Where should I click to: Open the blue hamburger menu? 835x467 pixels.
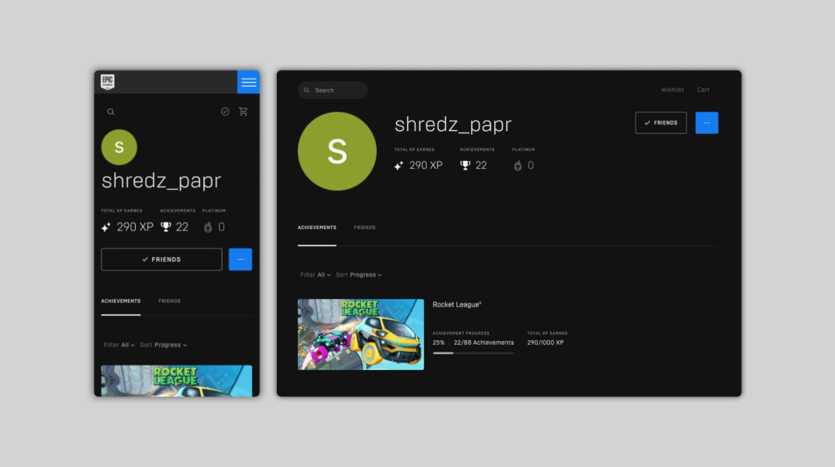click(x=248, y=82)
